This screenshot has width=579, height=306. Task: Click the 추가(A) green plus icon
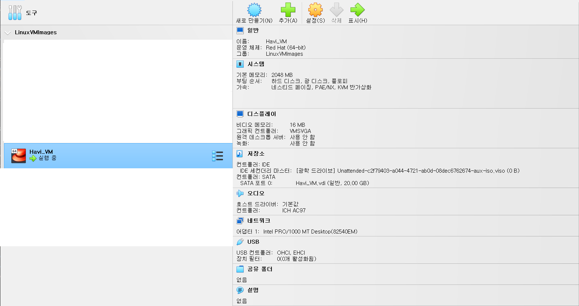(288, 10)
